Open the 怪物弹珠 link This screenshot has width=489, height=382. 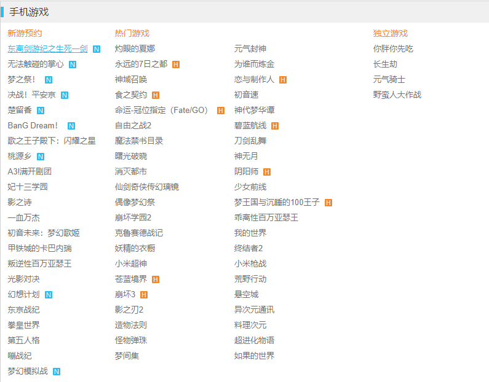click(x=130, y=341)
